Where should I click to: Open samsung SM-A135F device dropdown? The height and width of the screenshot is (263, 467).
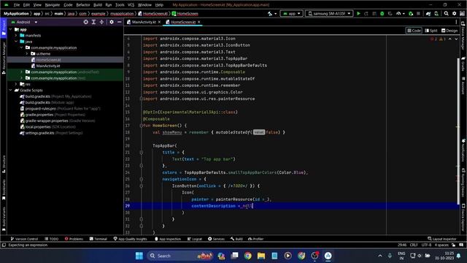point(329,14)
